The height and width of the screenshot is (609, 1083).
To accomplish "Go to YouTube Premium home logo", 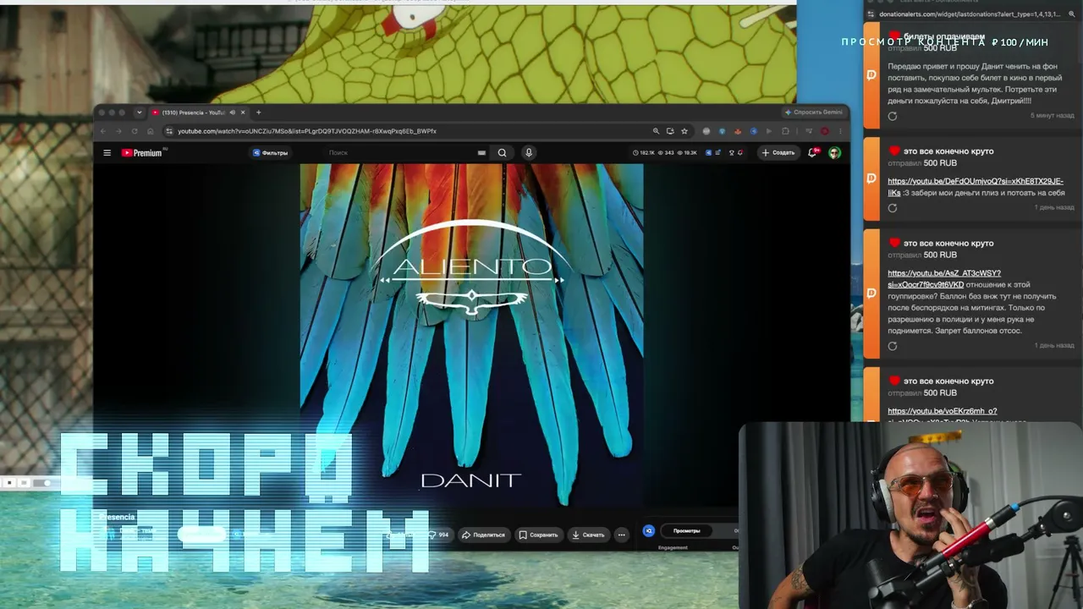I will [x=141, y=153].
